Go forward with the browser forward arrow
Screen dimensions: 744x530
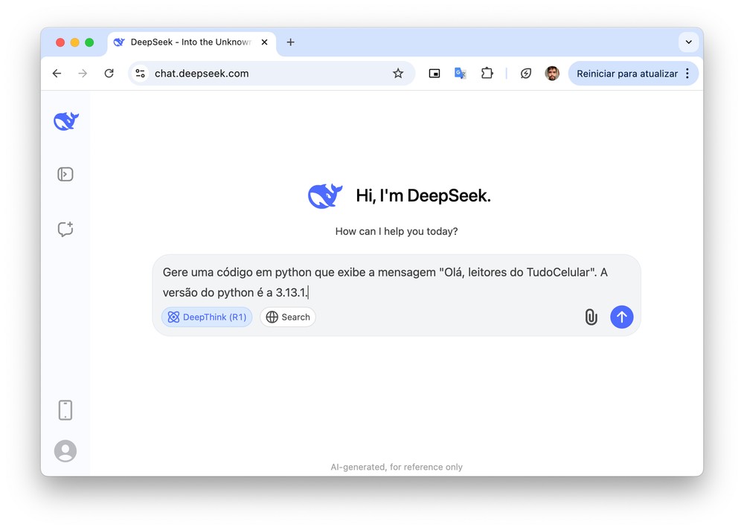coord(83,74)
